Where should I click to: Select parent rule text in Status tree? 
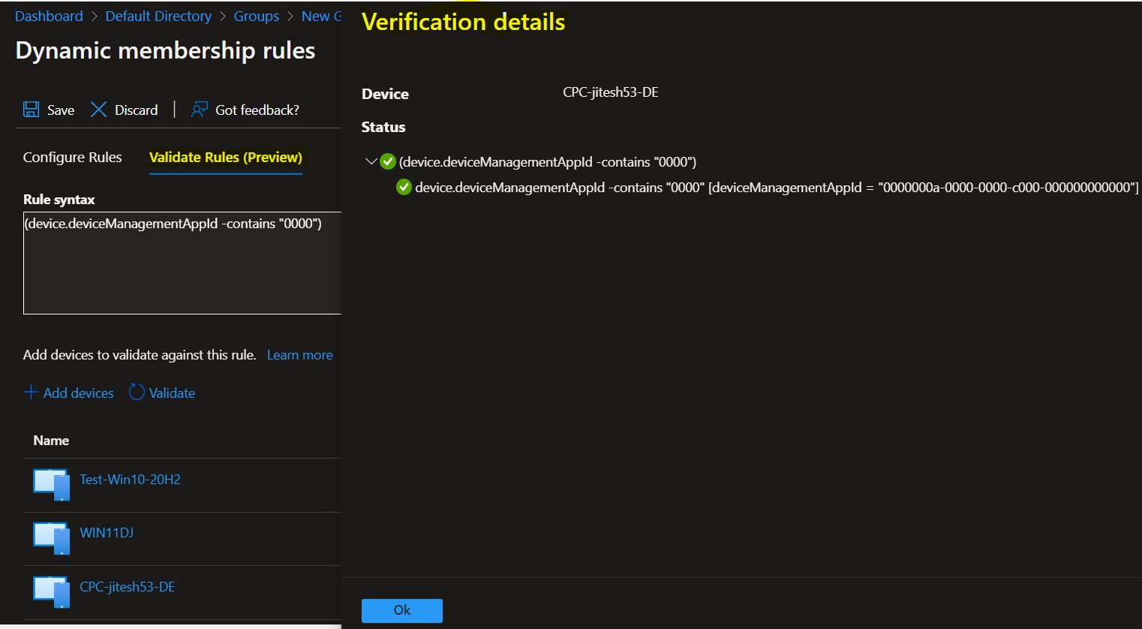pos(548,161)
